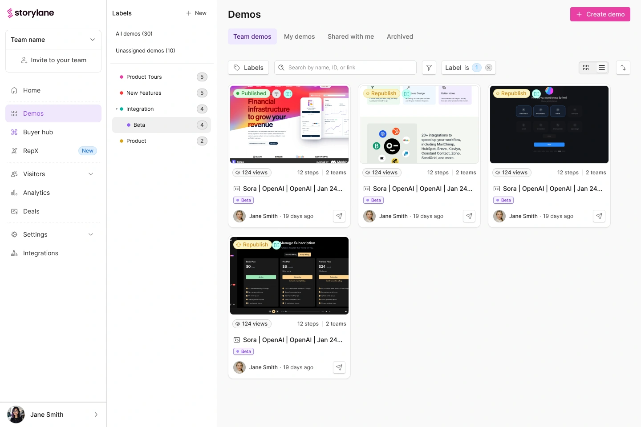Click the red New Features color dot
The image size is (641, 427).
click(122, 93)
